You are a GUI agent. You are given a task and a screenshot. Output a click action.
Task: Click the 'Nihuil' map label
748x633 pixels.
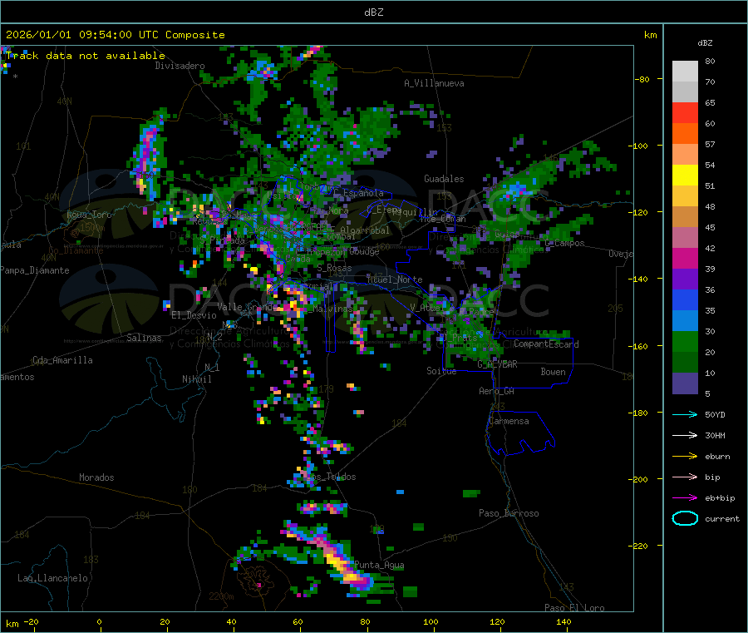point(196,379)
